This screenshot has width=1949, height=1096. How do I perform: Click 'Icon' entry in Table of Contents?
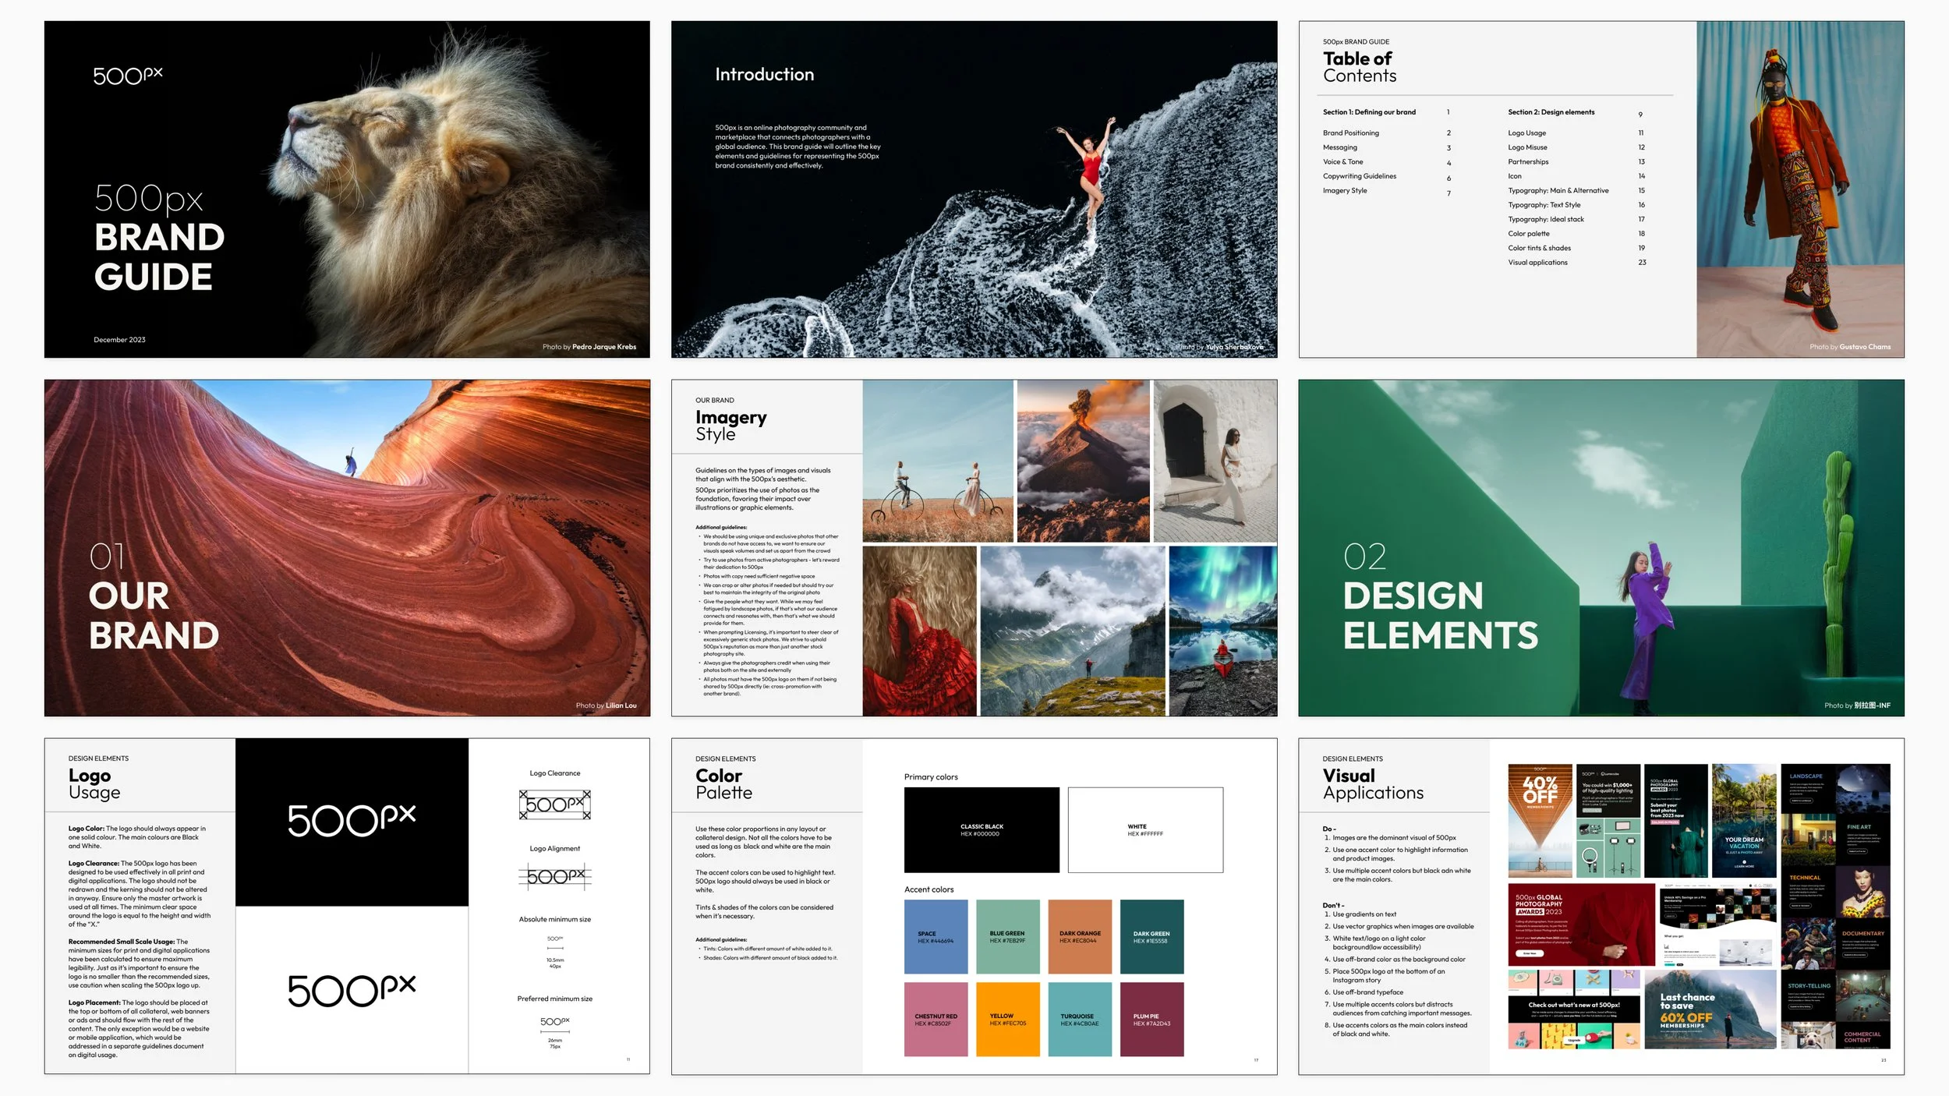(x=1514, y=176)
